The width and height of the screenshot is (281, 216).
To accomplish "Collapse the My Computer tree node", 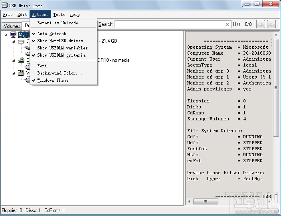I will click(x=6, y=35).
